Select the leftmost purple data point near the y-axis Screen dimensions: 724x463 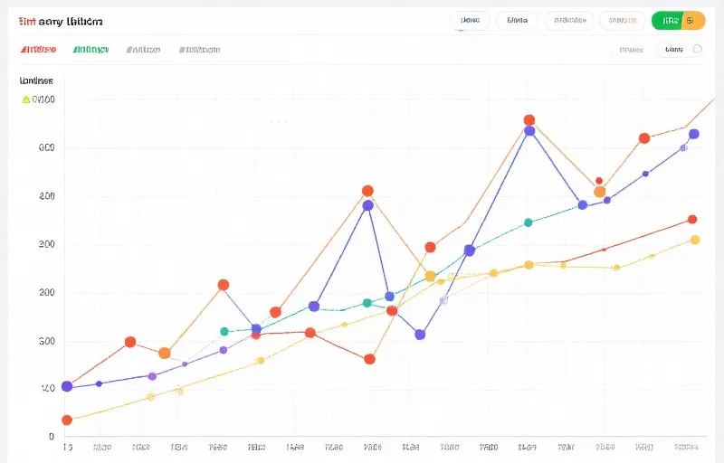(66, 386)
